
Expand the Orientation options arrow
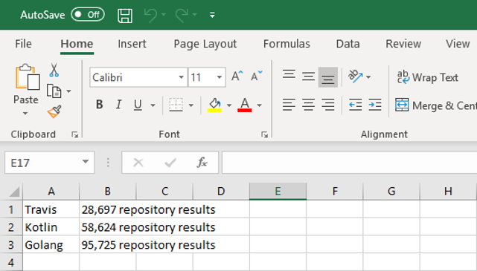pos(368,77)
